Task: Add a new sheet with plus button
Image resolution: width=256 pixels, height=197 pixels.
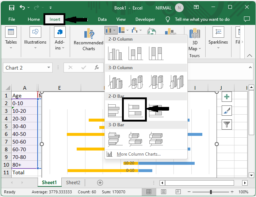Action: click(x=100, y=182)
